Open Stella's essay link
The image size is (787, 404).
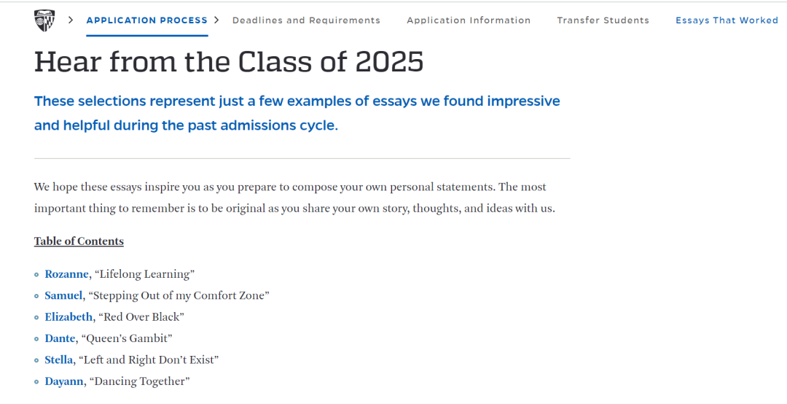59,360
